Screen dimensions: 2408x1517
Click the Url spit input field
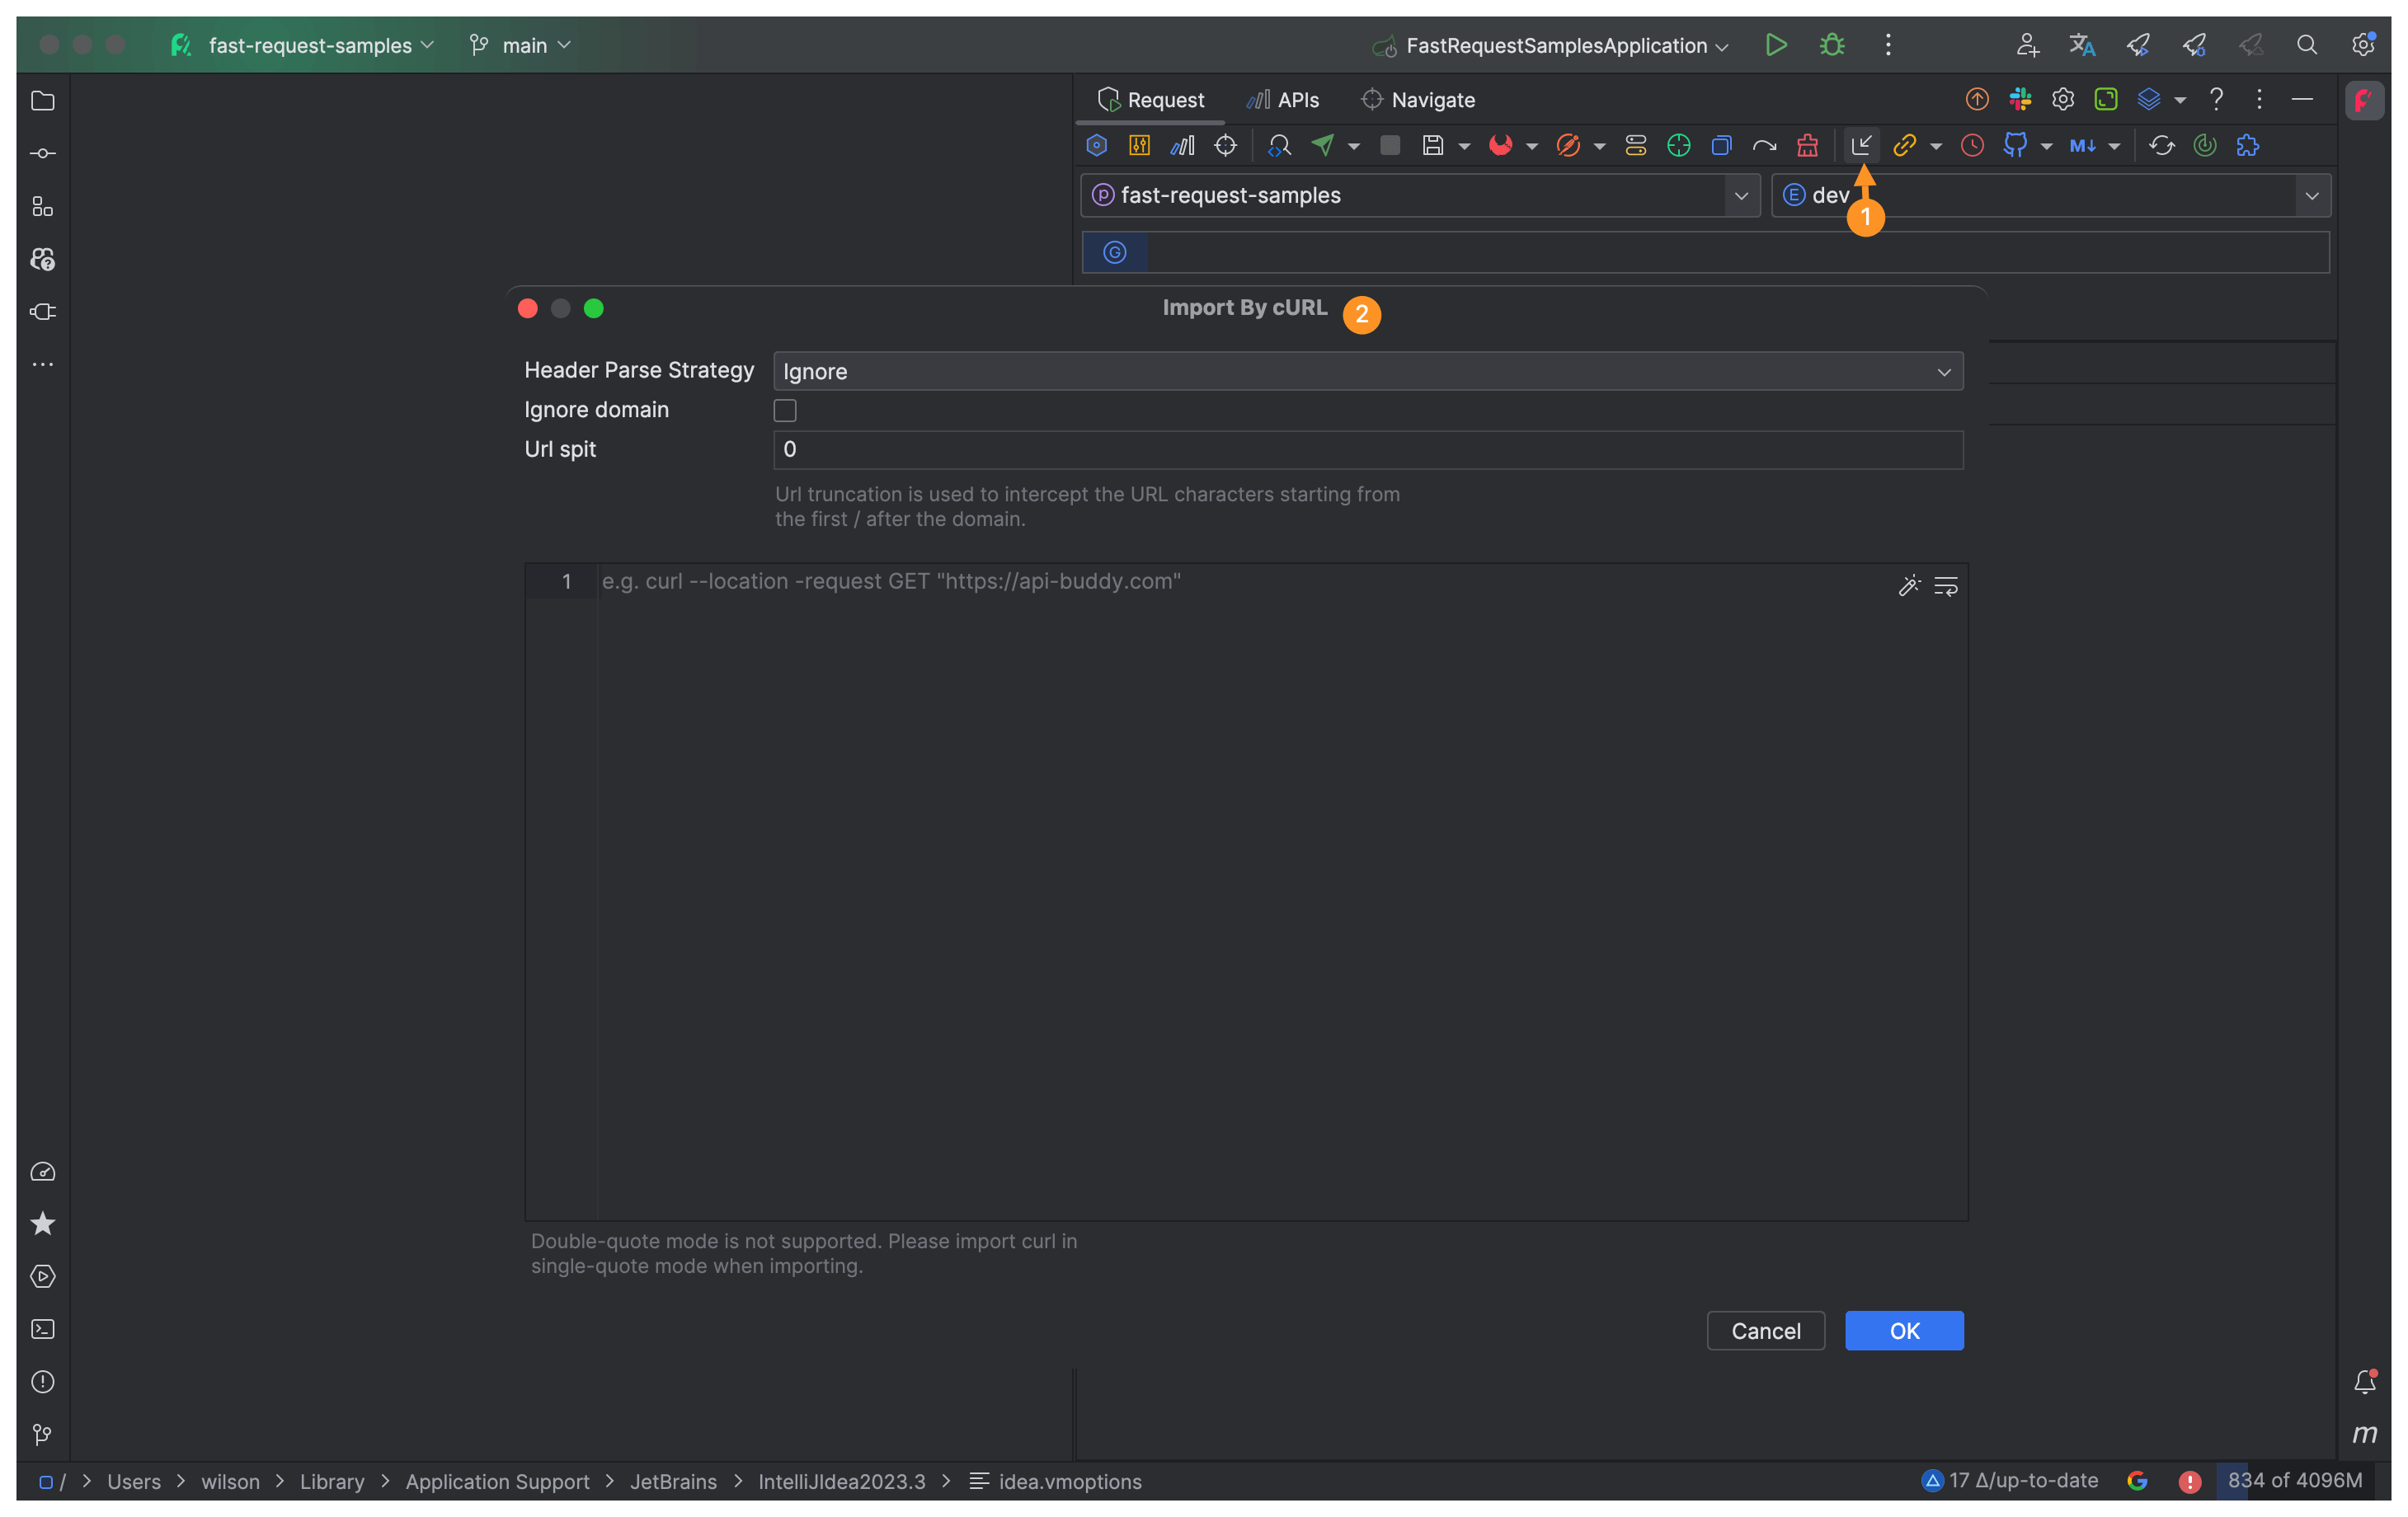(x=1367, y=450)
